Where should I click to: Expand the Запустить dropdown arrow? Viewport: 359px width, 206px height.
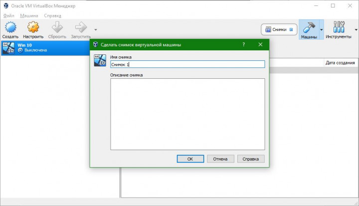pos(96,29)
